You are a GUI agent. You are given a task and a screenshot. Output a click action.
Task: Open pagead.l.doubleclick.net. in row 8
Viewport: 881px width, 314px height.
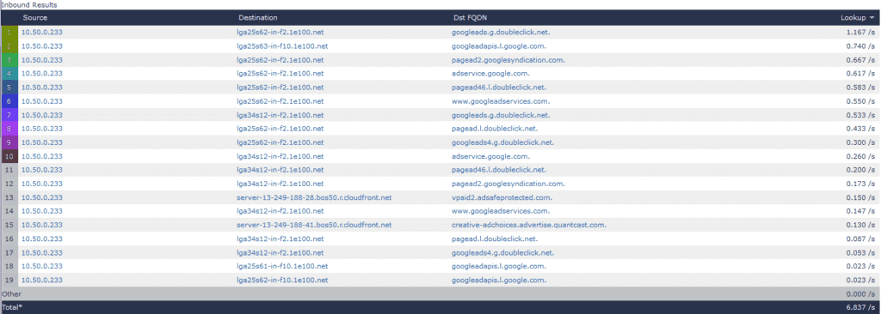495,129
